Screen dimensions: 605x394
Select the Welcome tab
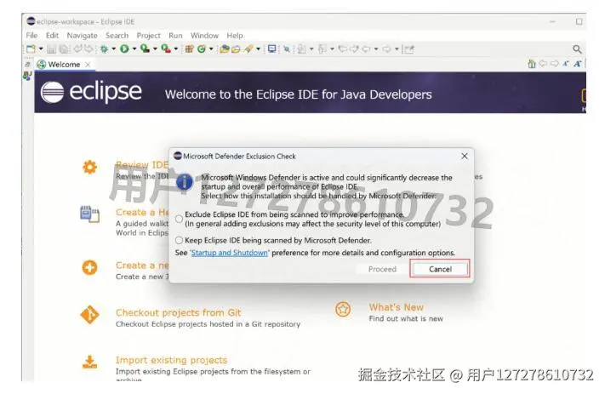[x=64, y=65]
